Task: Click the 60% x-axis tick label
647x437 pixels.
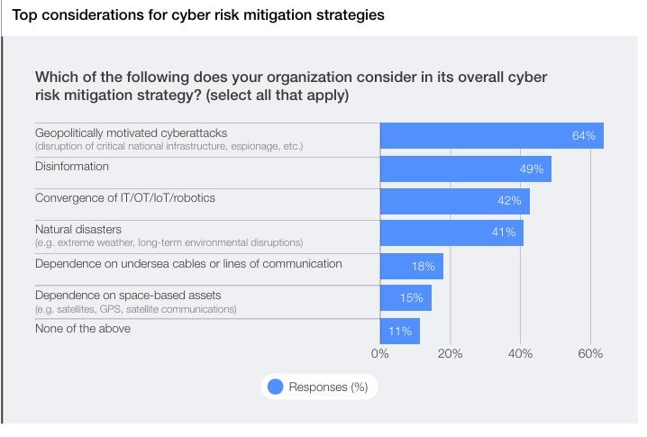Action: coord(590,354)
